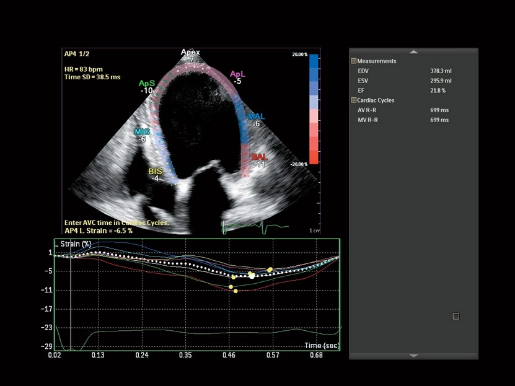
Task: Click the MV R-R cardiac cycle value
Action: pyautogui.click(x=439, y=120)
